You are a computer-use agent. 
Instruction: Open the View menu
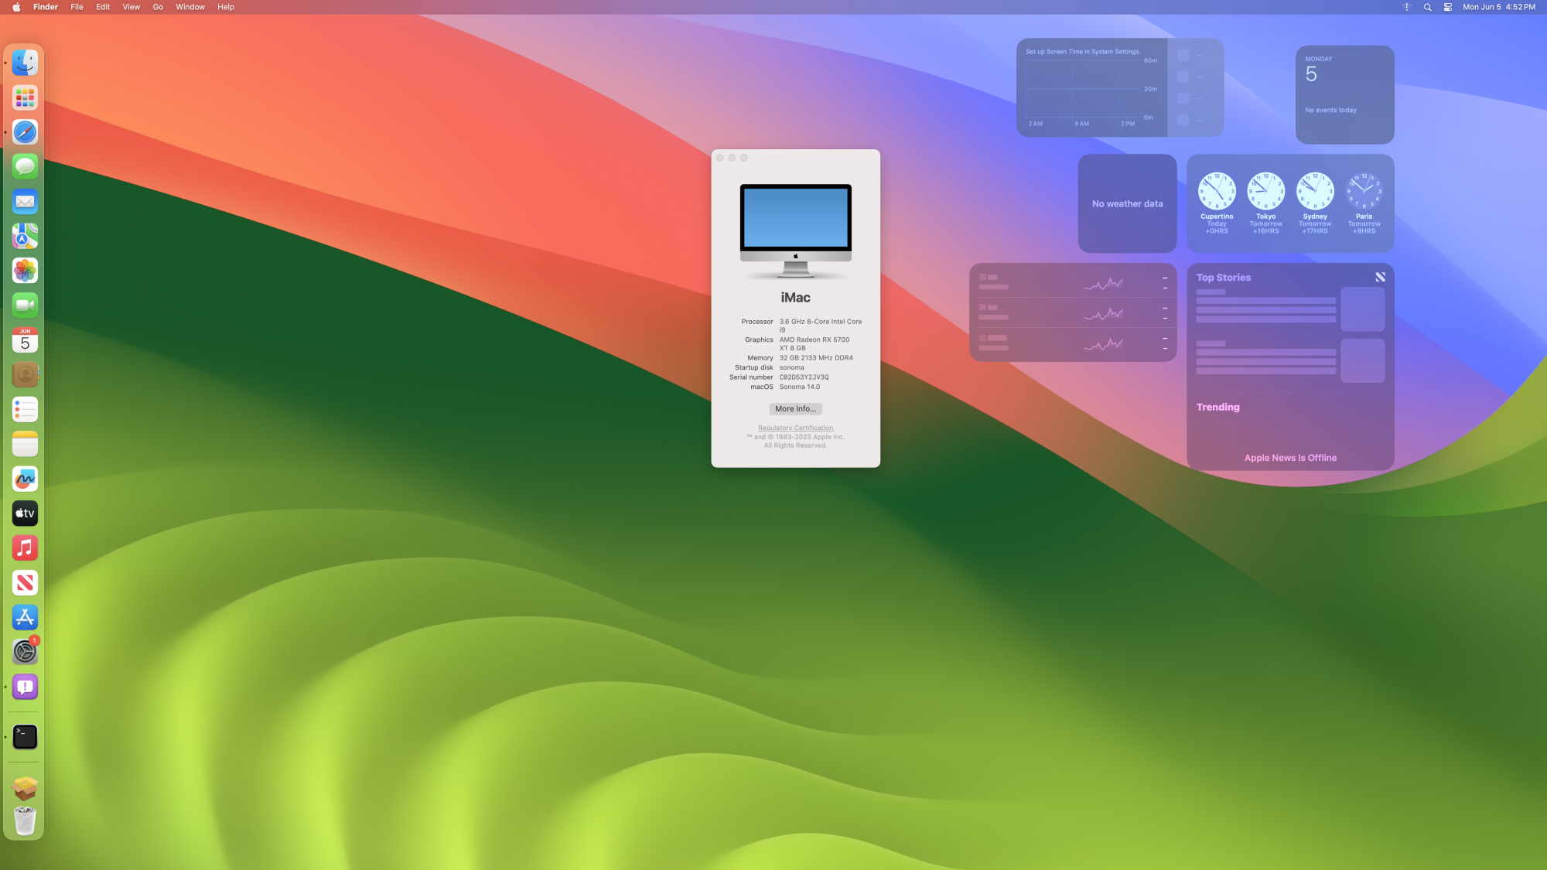coord(131,7)
